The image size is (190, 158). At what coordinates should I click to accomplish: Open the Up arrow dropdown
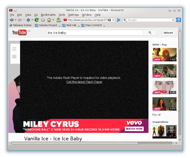[32, 20]
